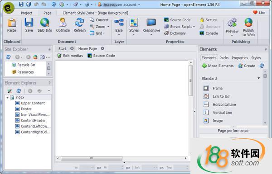Open the Base layer dropdown
The height and width of the screenshot is (174, 272).
tap(119, 27)
